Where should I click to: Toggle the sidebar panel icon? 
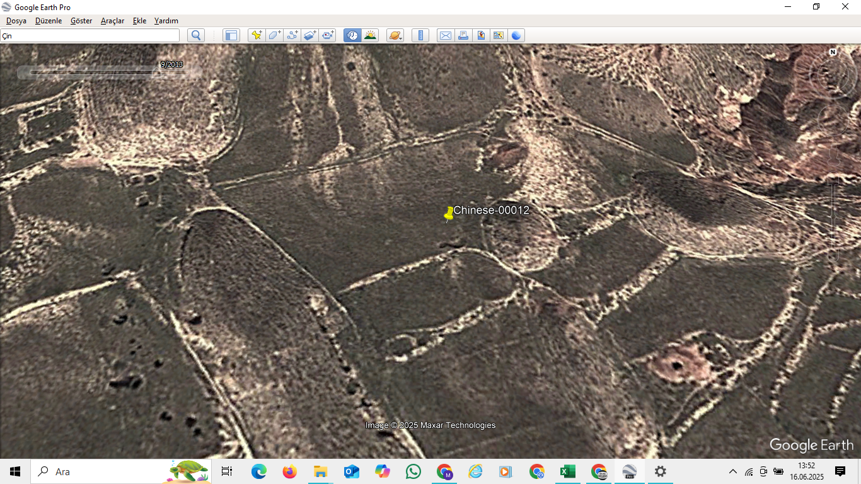(x=231, y=35)
